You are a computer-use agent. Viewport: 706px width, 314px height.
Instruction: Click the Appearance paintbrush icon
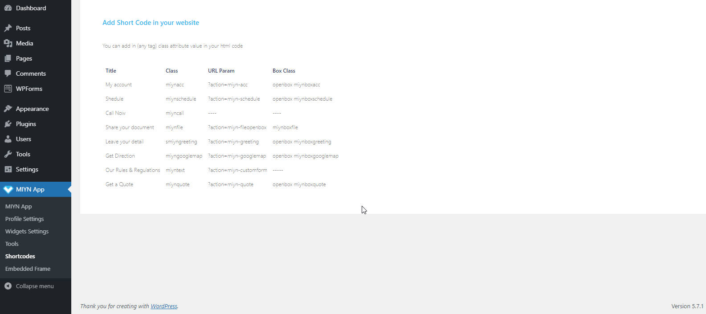coord(8,109)
